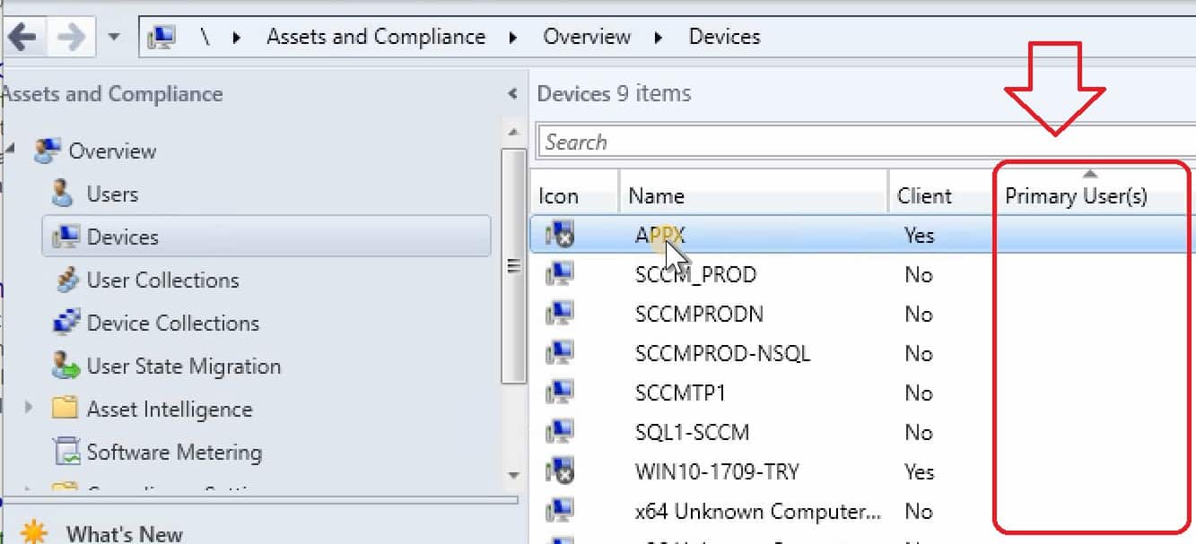Select User Collections in the tree
The width and height of the screenshot is (1196, 544).
tap(162, 281)
